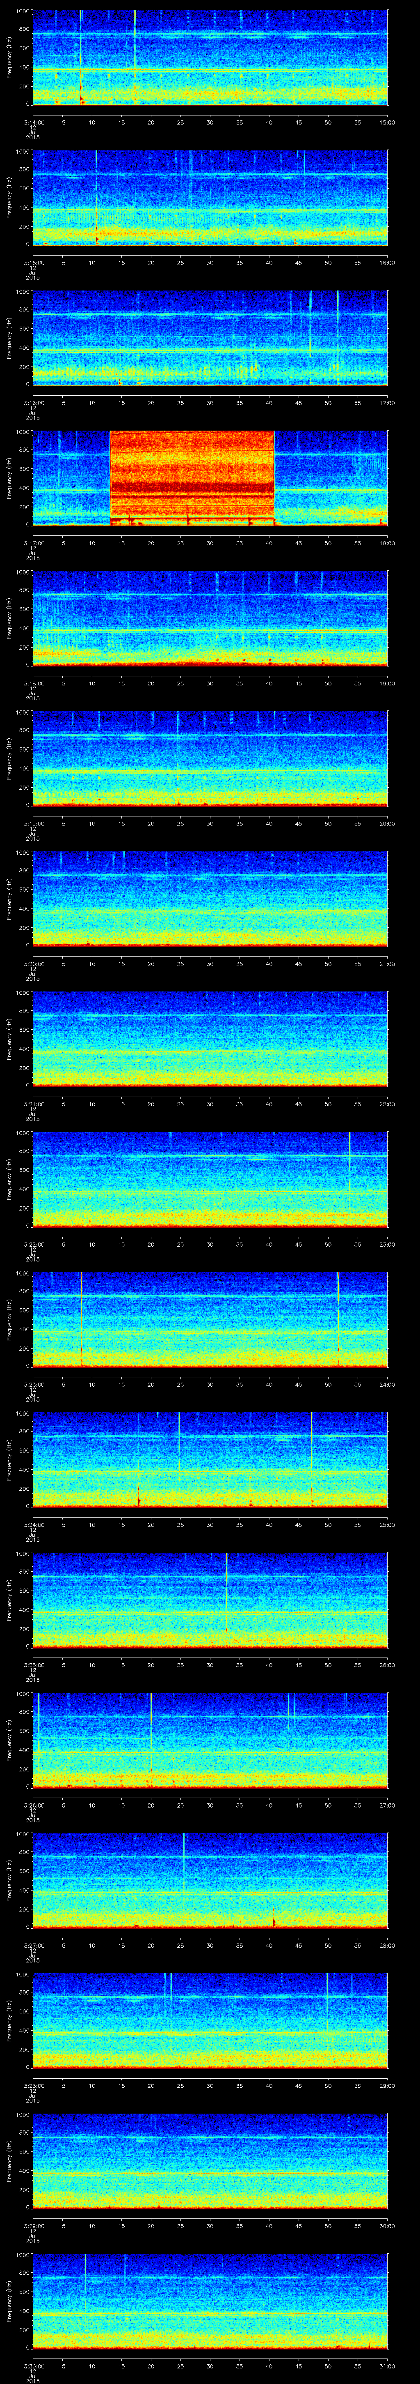This screenshot has width=420, height=2384.
Task: Click the "23:00" end time label
Action: (x=387, y=1244)
